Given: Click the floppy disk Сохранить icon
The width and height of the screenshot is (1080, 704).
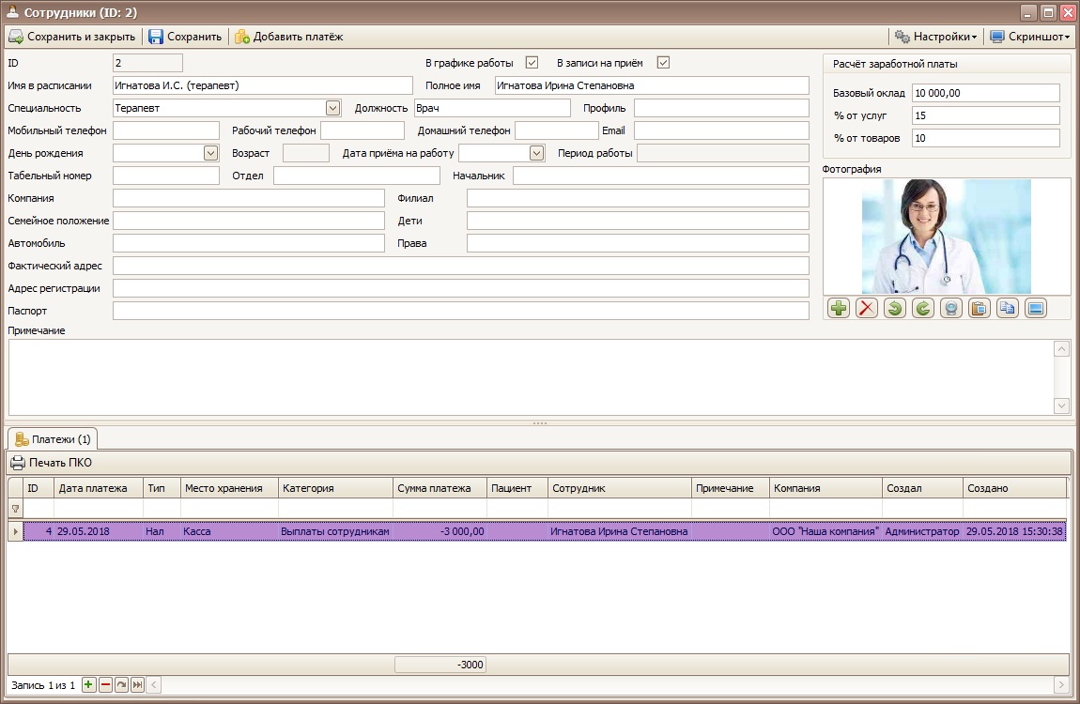Looking at the screenshot, I should point(156,37).
